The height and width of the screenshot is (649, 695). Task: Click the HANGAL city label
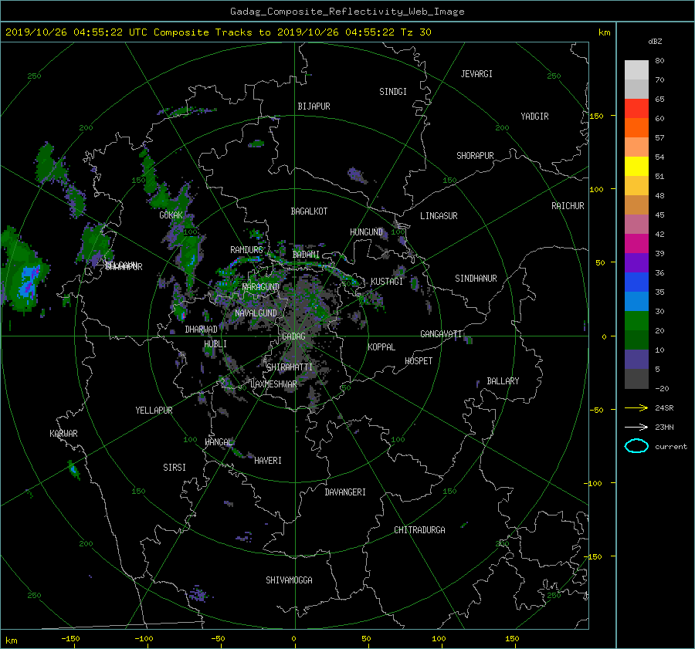point(219,442)
